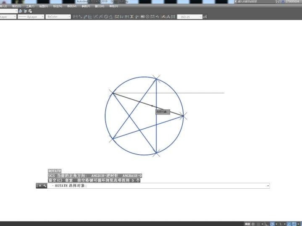Open the 帮助(H) menu
Screen dimensions: 302x226
[x=114, y=6]
